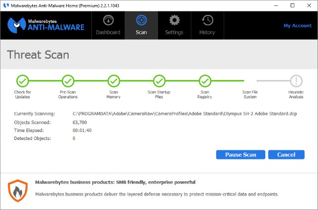Click the orange shield flame icon
The width and height of the screenshot is (318, 210).
coord(17,190)
